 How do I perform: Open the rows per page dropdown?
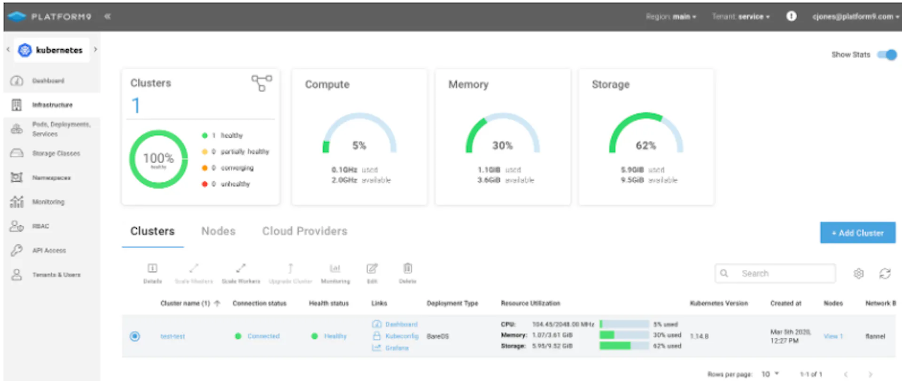[x=770, y=374]
